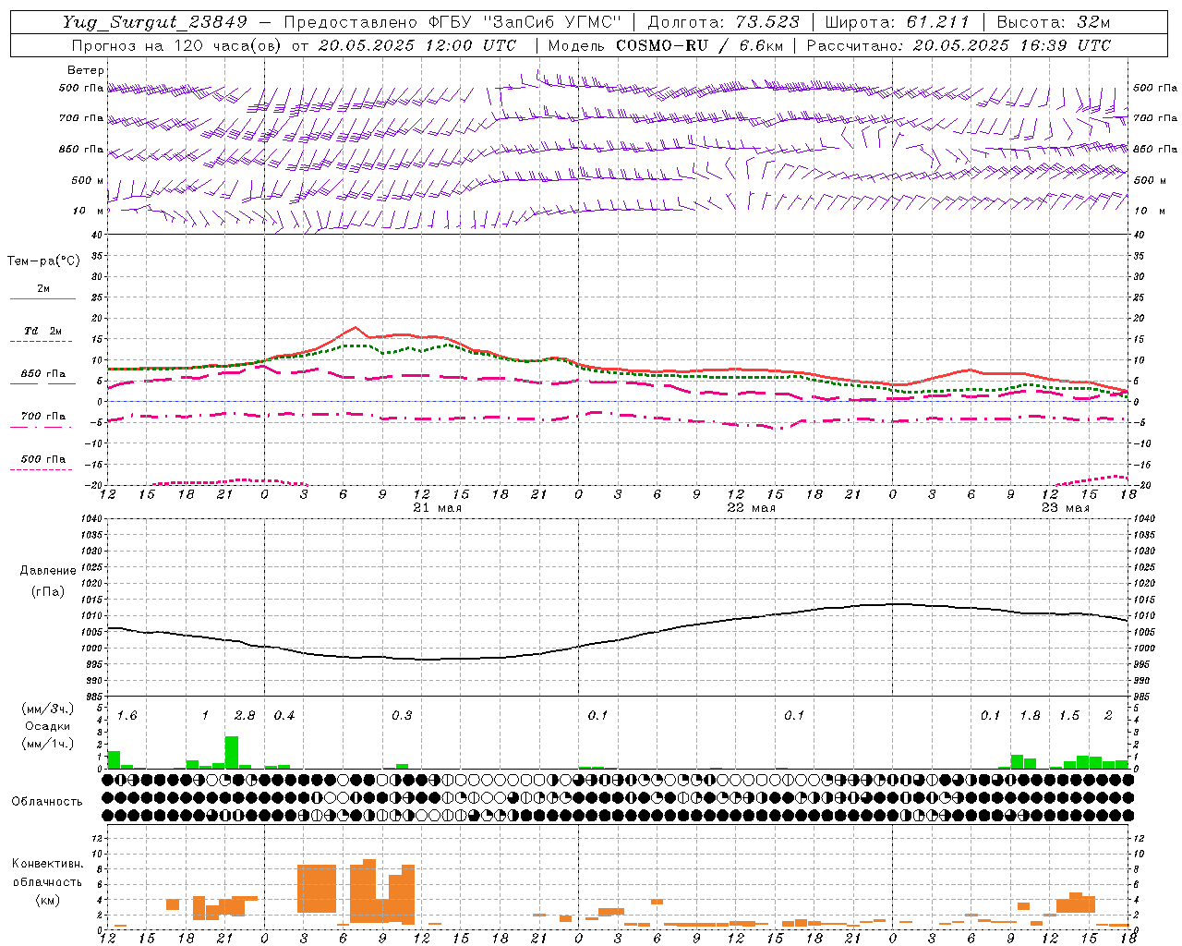1182x946 pixels.
Task: Click the temperature curve peak near 21 мая 6h
Action: (356, 328)
